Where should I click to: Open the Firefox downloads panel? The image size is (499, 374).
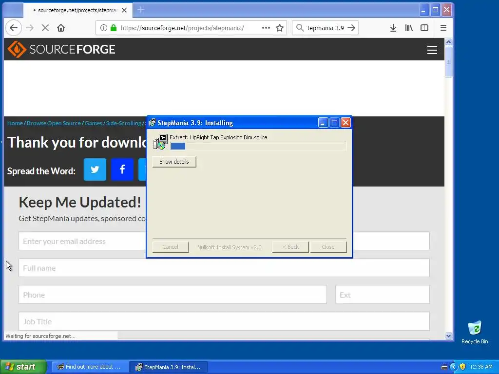pos(393,28)
